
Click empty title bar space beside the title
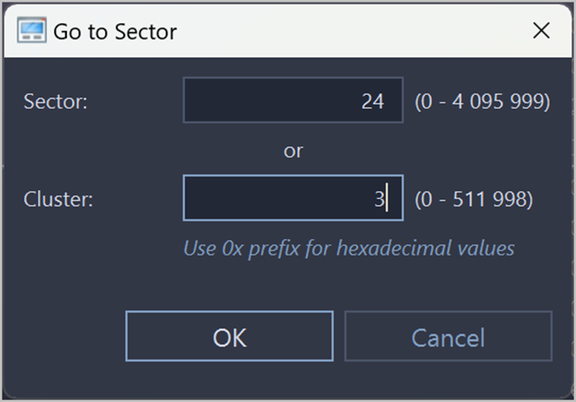point(348,31)
